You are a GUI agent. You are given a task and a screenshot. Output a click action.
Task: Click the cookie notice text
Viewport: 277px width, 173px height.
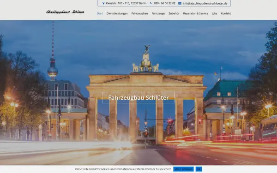click(x=123, y=169)
